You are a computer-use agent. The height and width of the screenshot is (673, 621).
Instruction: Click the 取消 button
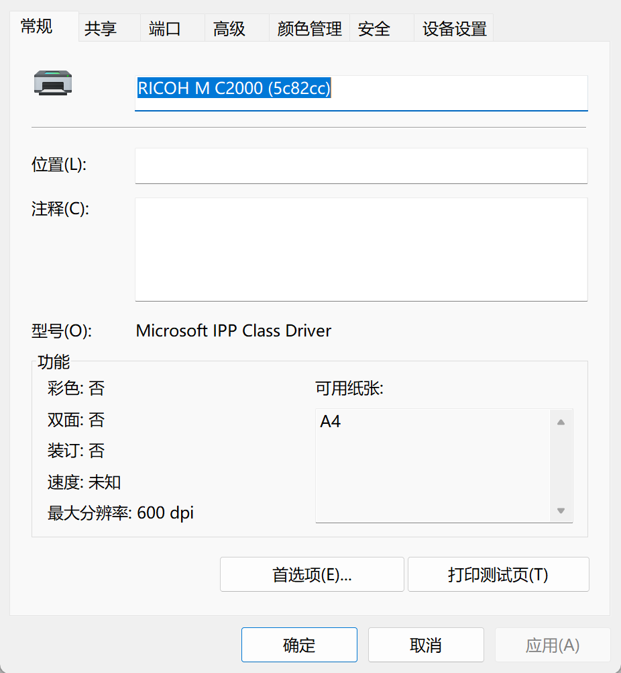click(426, 645)
